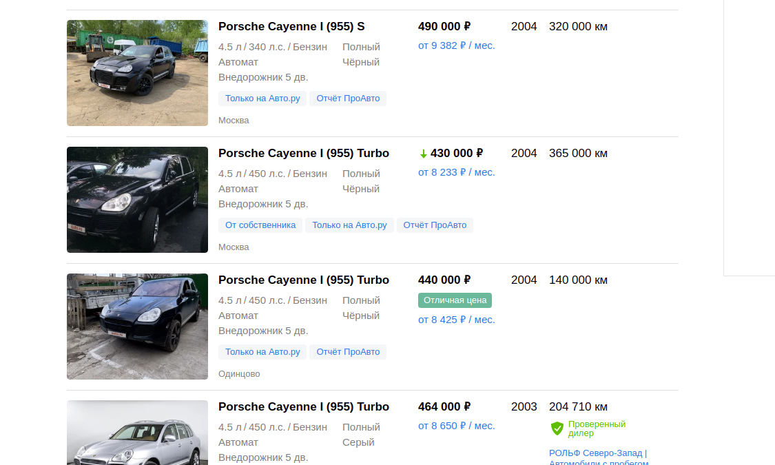Click the 'от 8 425 ₽ / мес.' loan link
775x465 pixels.
coord(456,320)
